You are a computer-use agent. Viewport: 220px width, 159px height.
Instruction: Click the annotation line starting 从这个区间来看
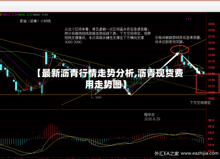pyautogui.click(x=107, y=29)
